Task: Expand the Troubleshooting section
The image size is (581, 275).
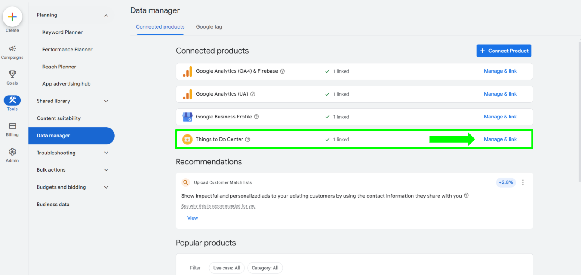Action: click(x=106, y=153)
